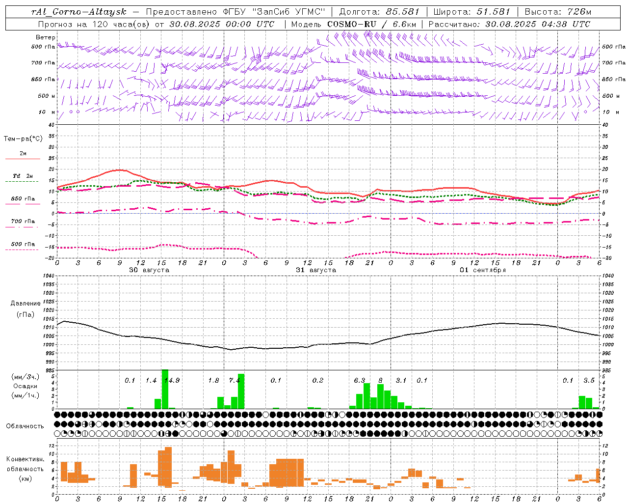Click the Облачность cloud cover label
This screenshot has height=503, width=628.
tap(25, 426)
